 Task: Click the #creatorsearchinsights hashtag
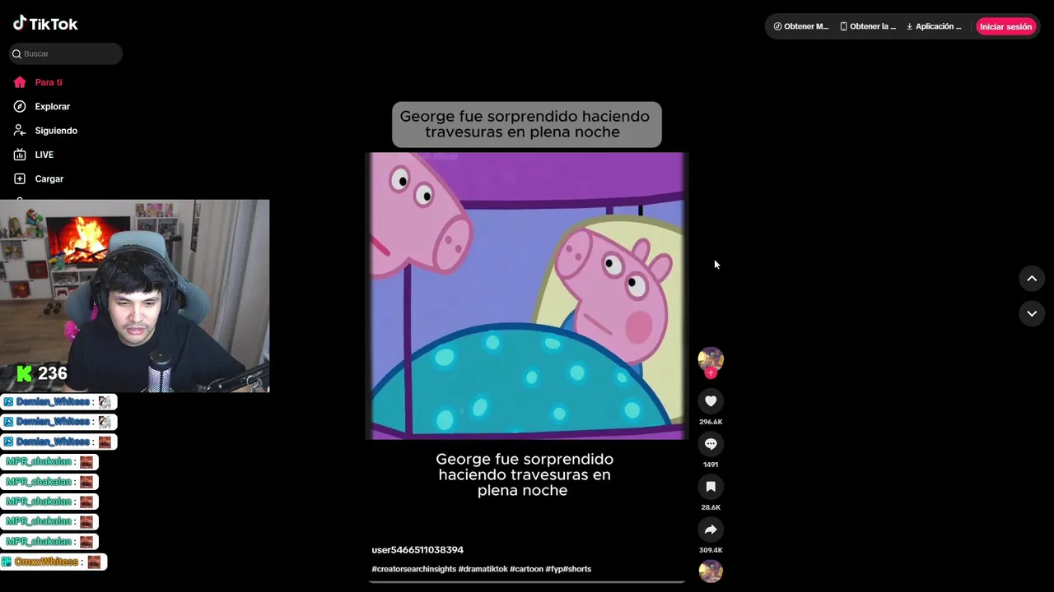coord(413,569)
